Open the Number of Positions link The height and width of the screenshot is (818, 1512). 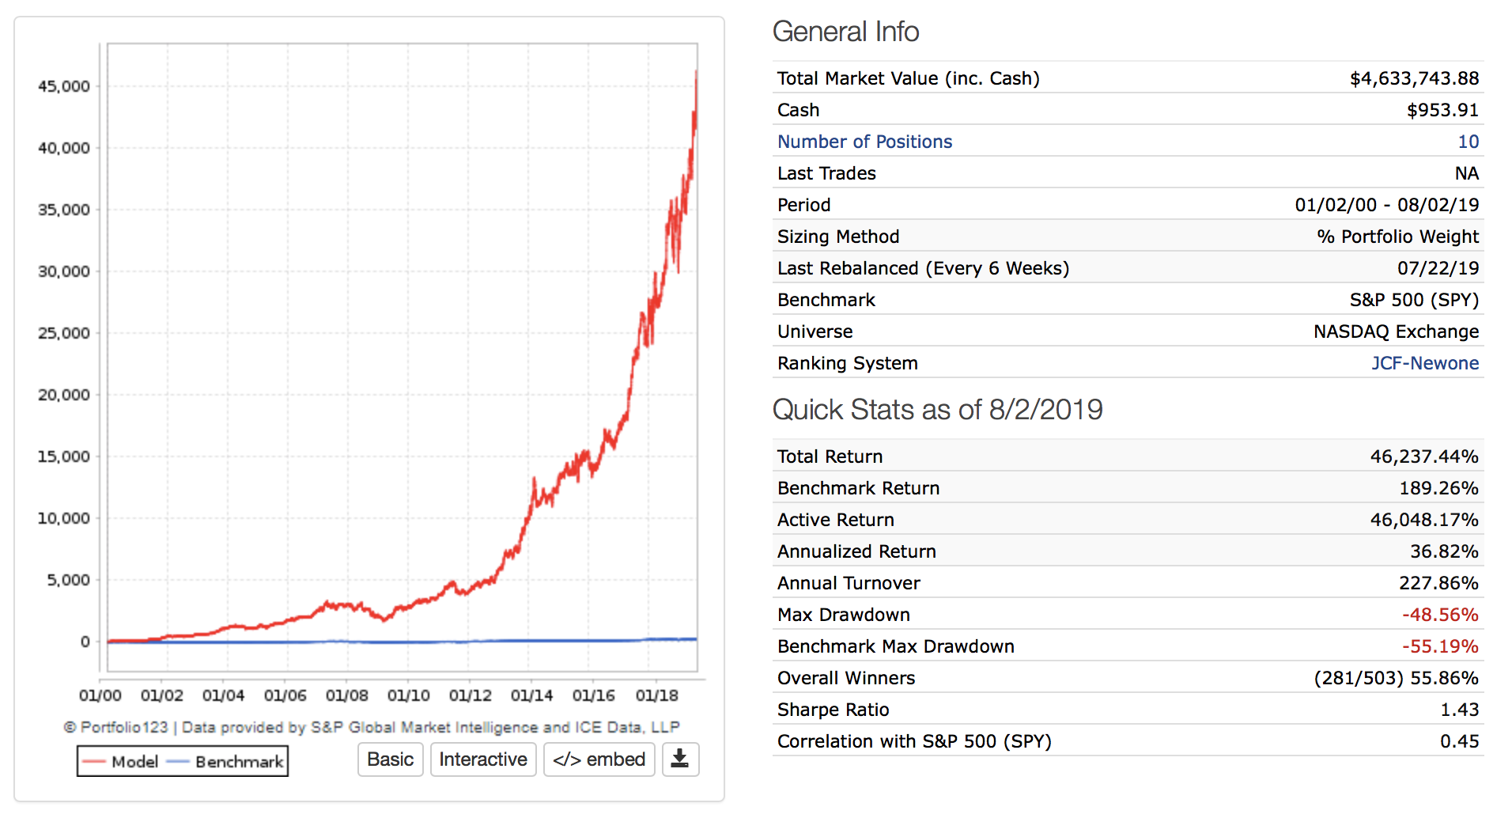864,142
